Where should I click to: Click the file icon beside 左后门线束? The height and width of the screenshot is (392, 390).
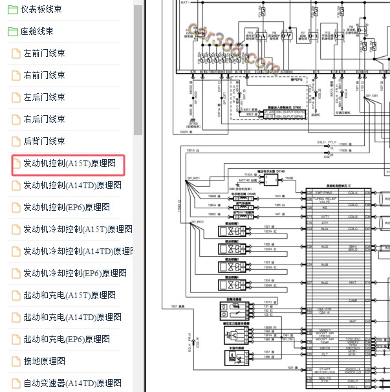pos(16,98)
